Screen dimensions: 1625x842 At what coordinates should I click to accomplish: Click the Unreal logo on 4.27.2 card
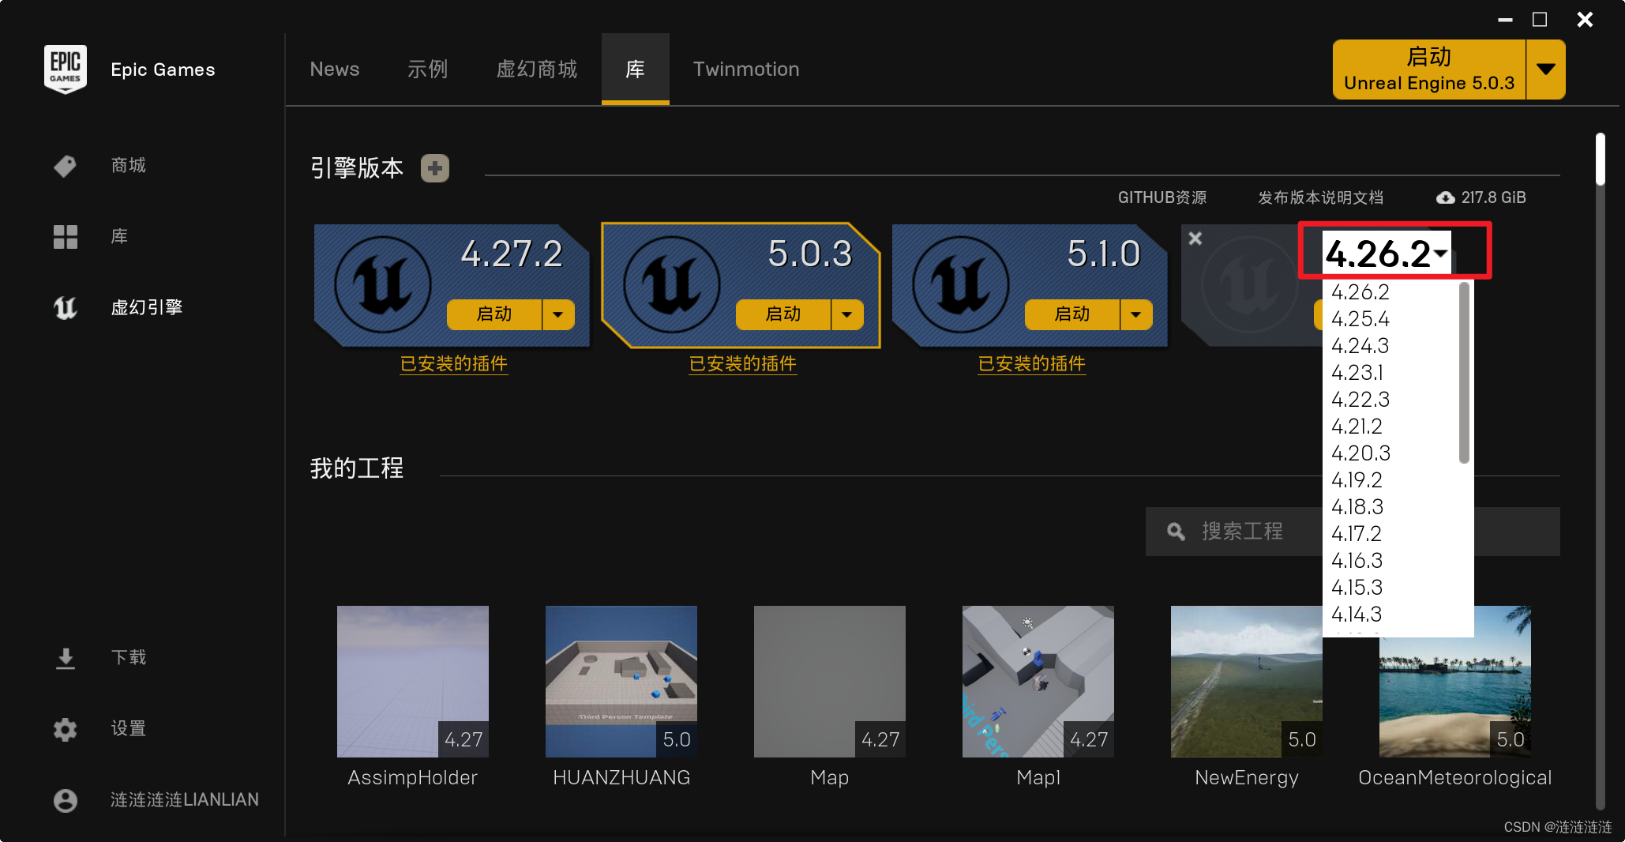click(x=382, y=284)
